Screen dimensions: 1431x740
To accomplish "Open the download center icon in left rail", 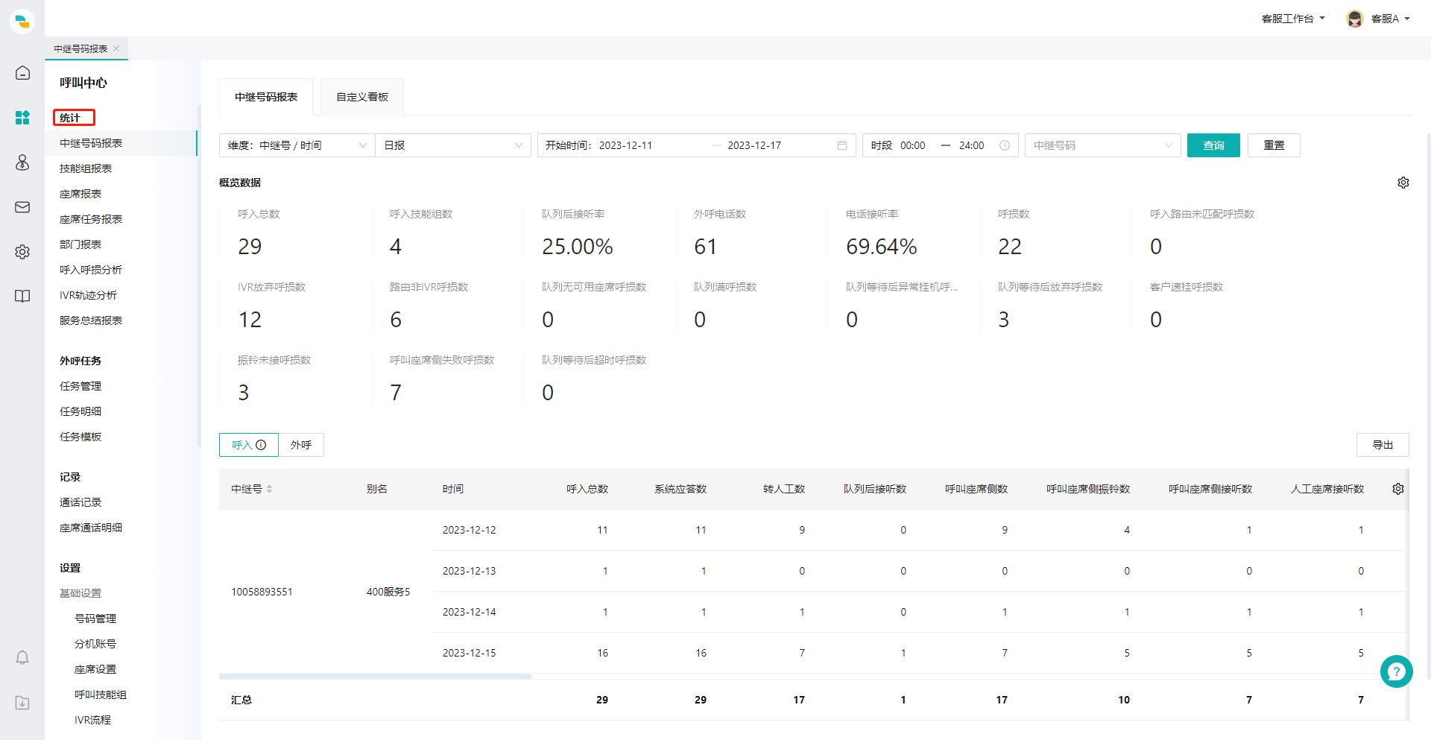I will 22,703.
